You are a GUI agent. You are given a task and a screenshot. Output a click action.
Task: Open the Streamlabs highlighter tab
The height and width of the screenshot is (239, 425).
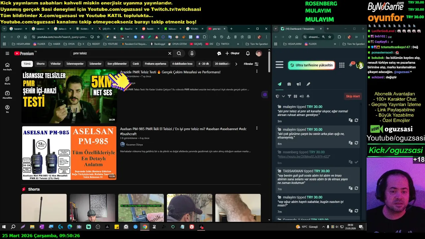(308, 84)
